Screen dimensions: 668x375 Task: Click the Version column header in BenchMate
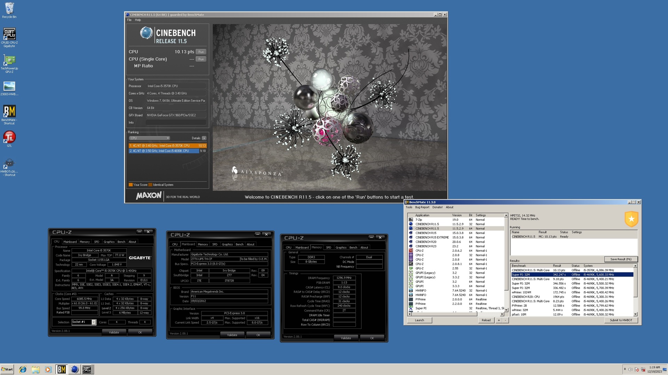[457, 216]
